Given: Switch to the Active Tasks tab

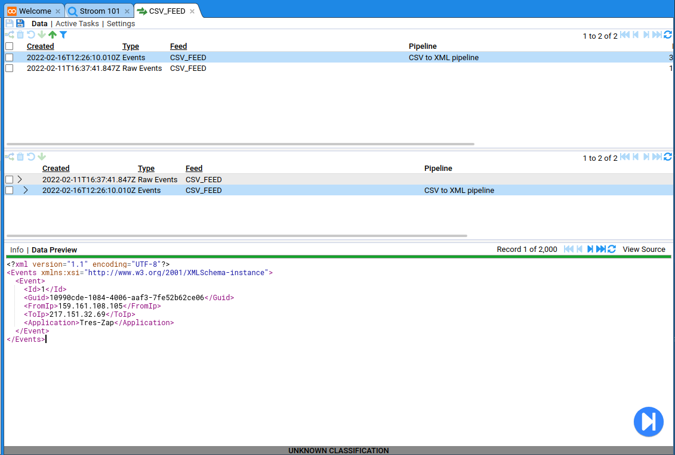Looking at the screenshot, I should click(x=78, y=24).
